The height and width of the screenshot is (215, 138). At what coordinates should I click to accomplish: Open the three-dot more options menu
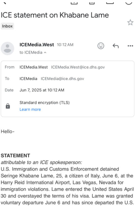[x=130, y=46]
